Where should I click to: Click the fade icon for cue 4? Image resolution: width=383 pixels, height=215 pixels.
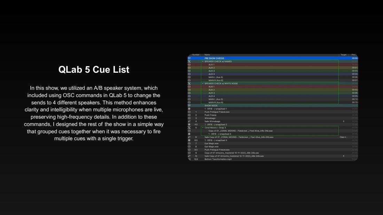189,121
